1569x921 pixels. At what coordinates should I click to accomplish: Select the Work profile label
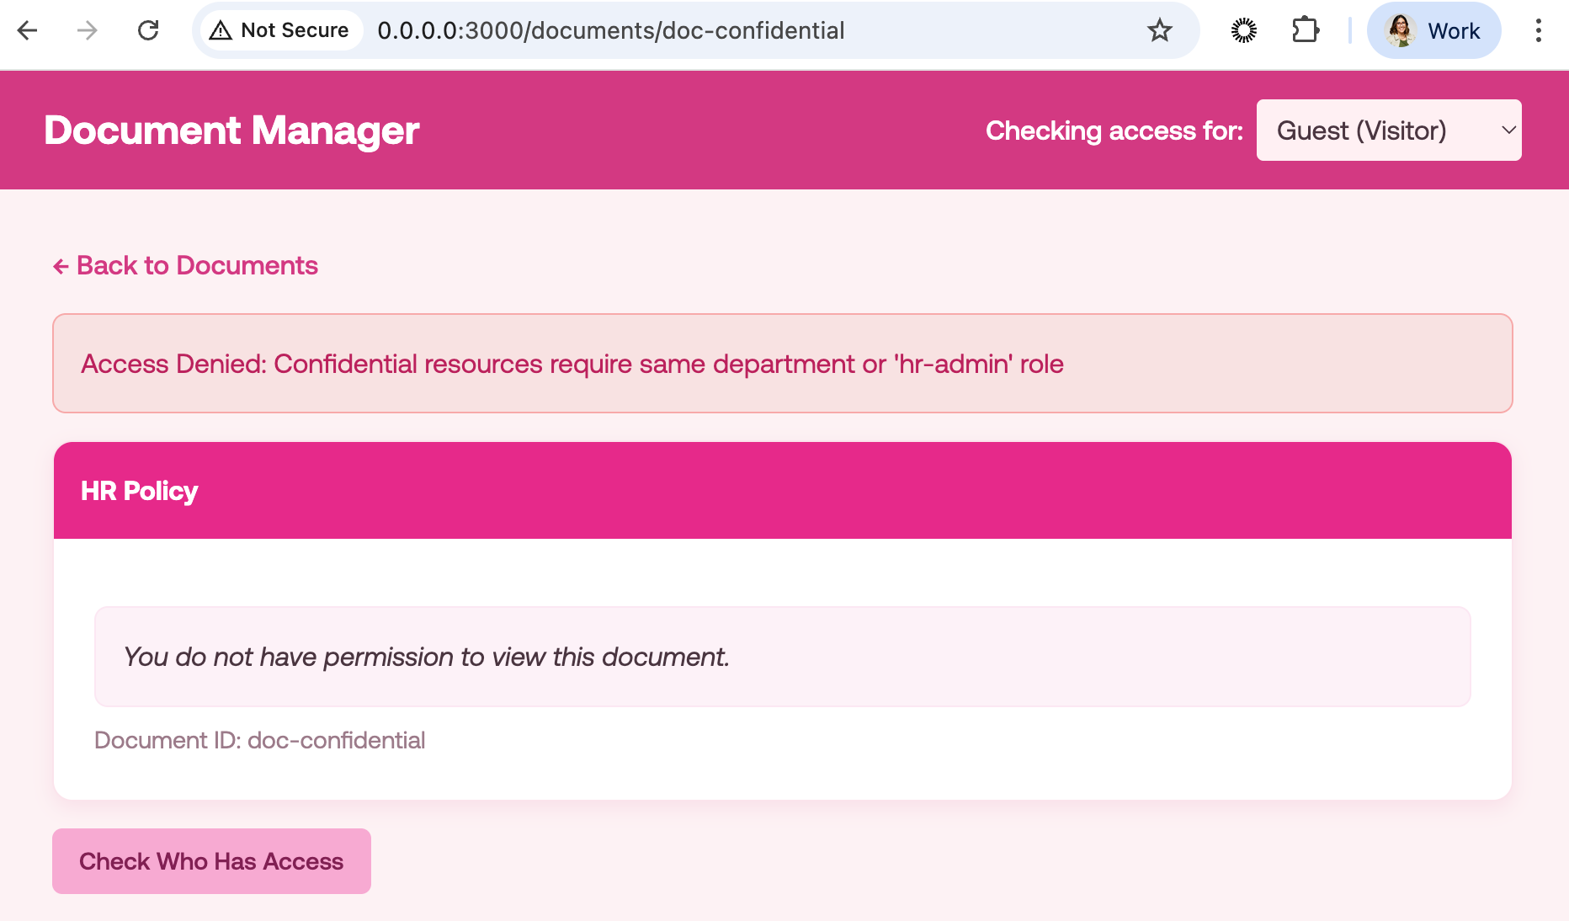click(x=1454, y=30)
